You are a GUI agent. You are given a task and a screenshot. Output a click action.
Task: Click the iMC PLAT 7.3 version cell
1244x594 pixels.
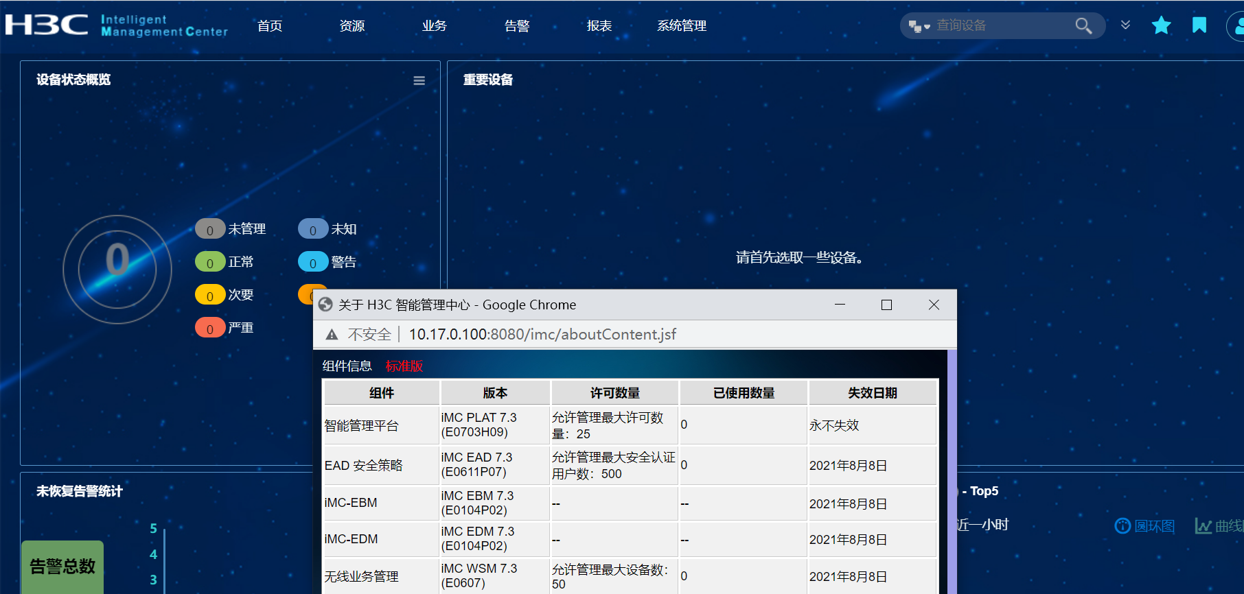(495, 425)
